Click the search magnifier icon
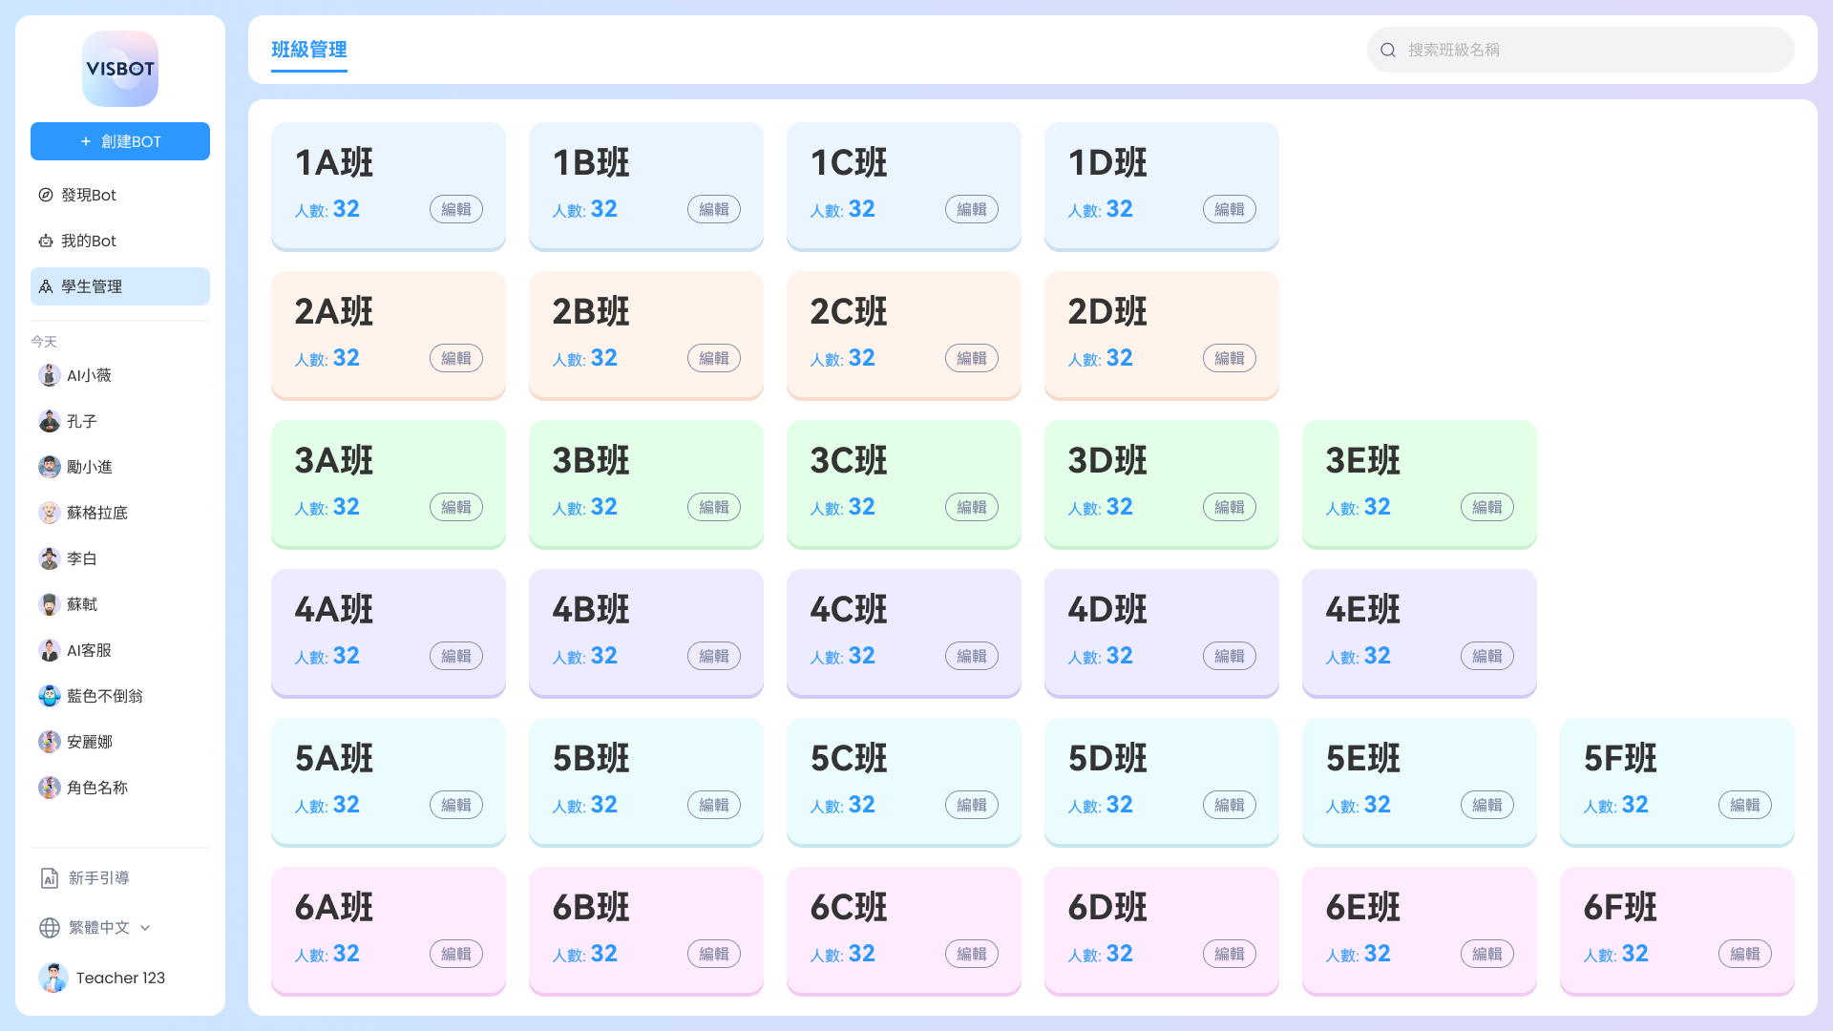The image size is (1833, 1031). (x=1388, y=50)
